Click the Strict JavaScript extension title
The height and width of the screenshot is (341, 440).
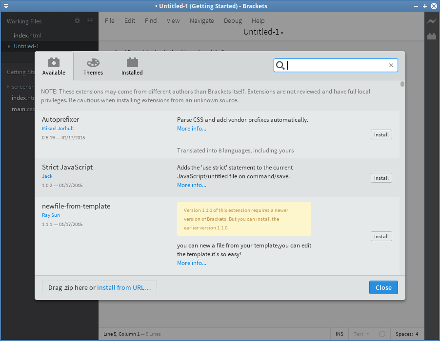coord(67,167)
